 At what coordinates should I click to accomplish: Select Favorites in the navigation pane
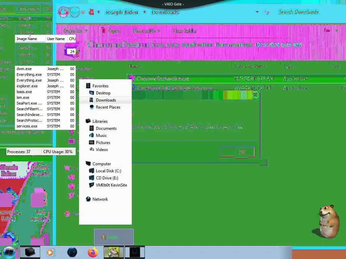coord(100,86)
